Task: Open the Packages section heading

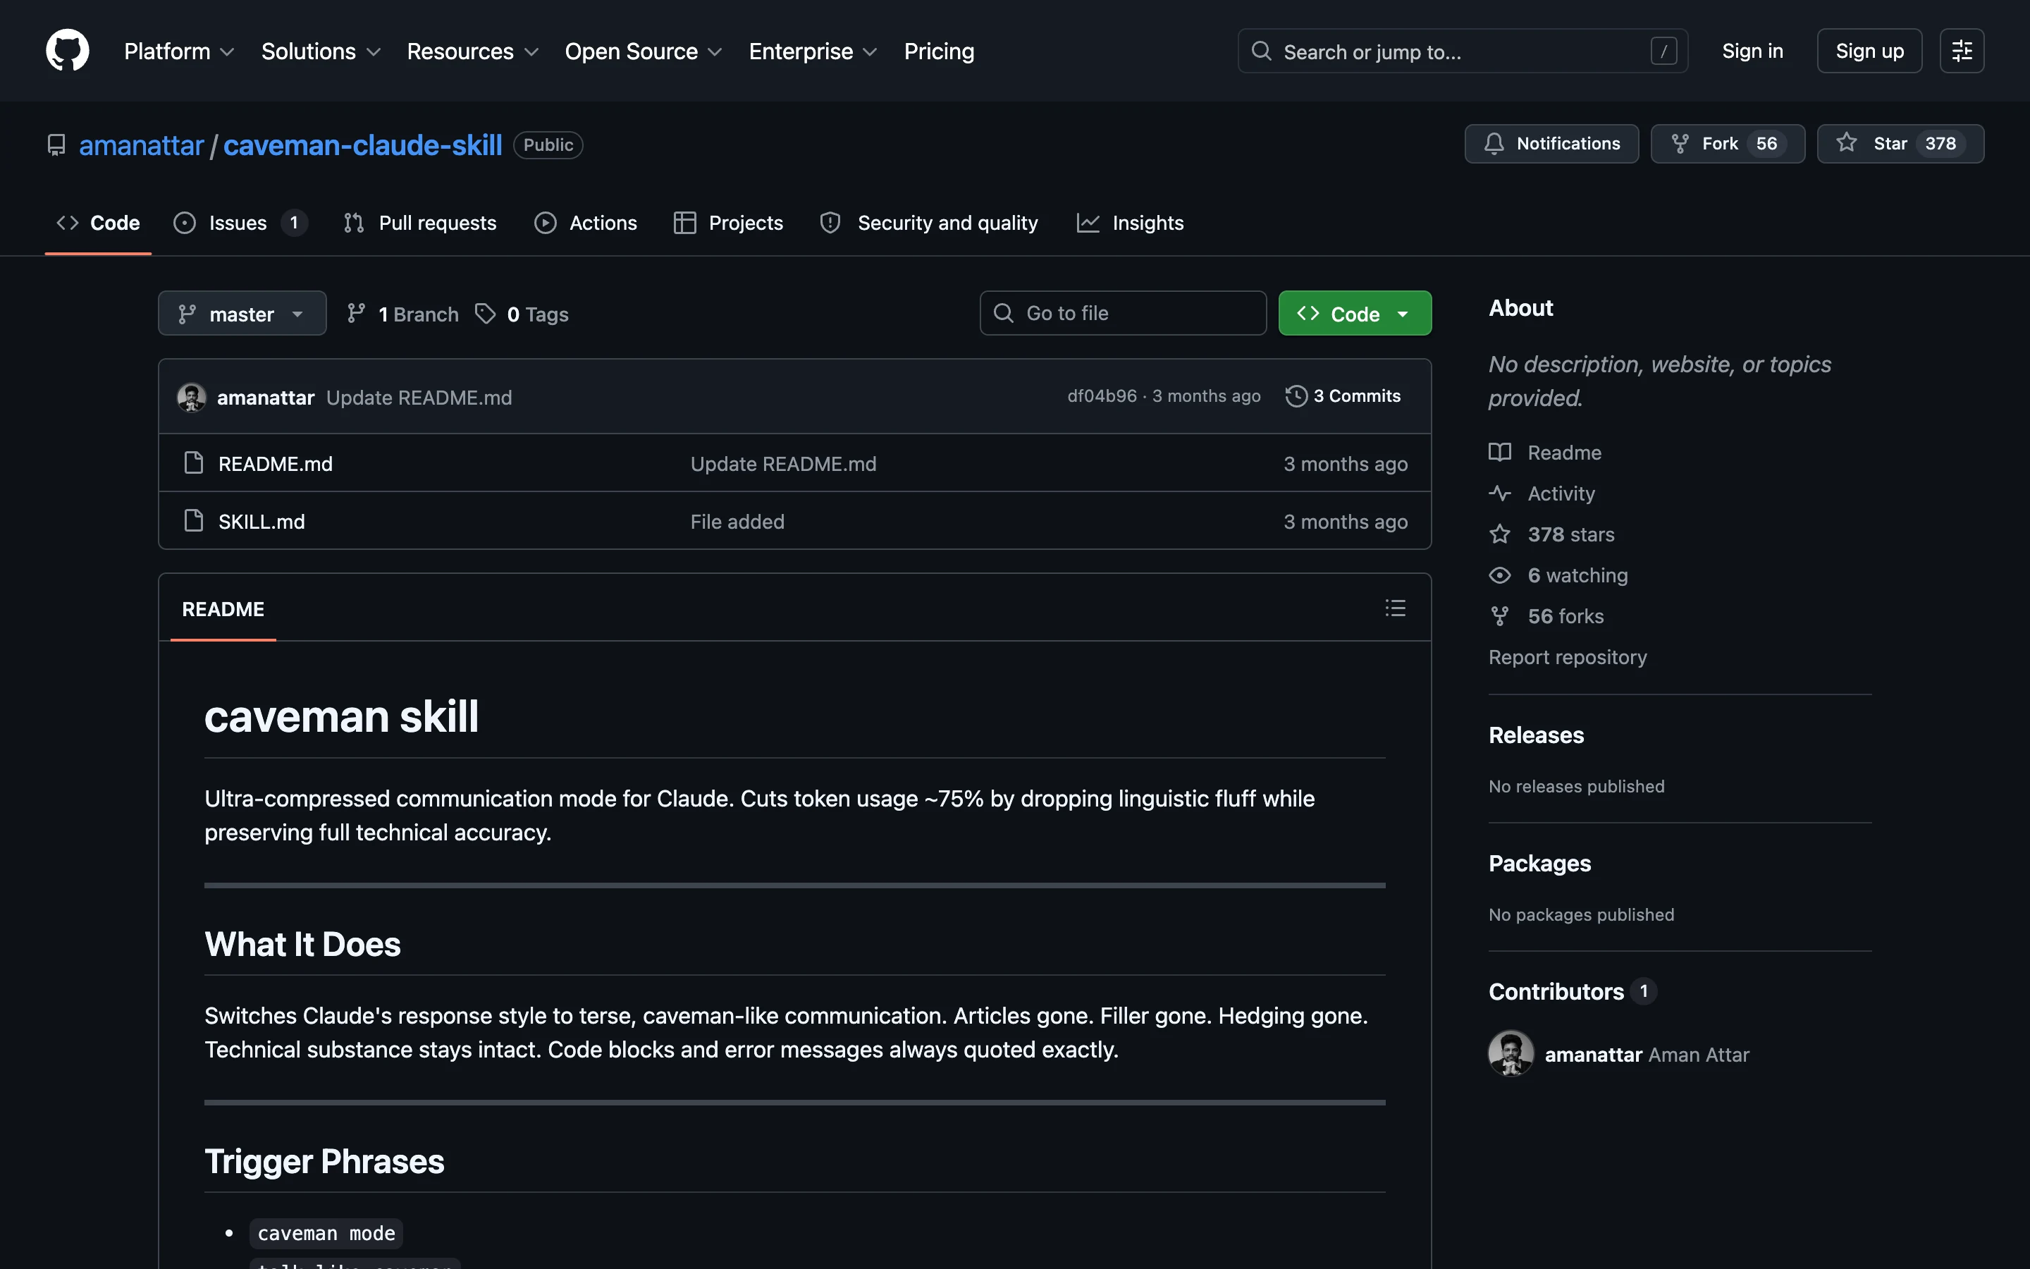Action: click(1539, 864)
